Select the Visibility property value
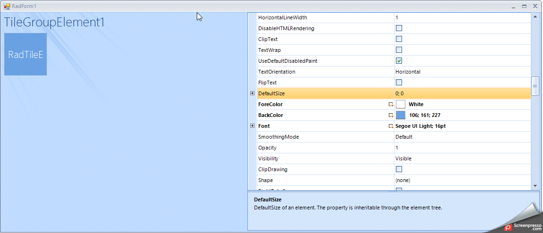The height and width of the screenshot is (233, 543). (462, 158)
